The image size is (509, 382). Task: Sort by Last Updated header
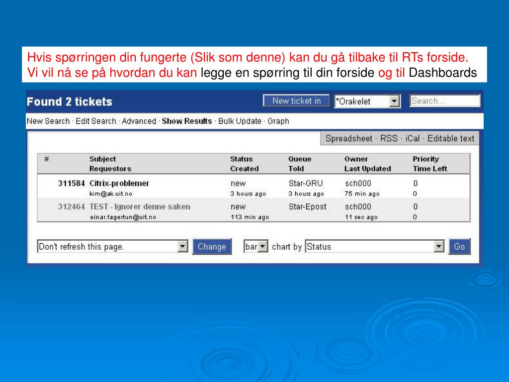367,169
